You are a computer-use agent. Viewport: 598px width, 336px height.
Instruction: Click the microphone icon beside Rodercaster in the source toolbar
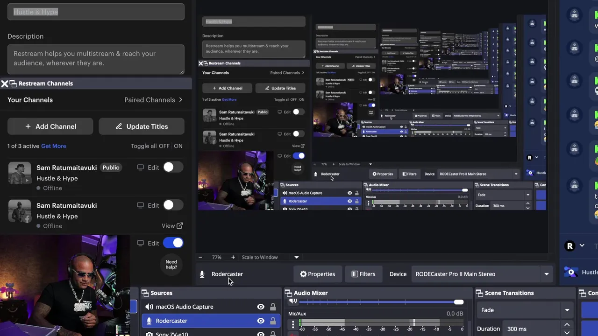202,274
